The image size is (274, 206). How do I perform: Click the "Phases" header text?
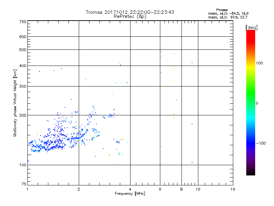[222, 10]
